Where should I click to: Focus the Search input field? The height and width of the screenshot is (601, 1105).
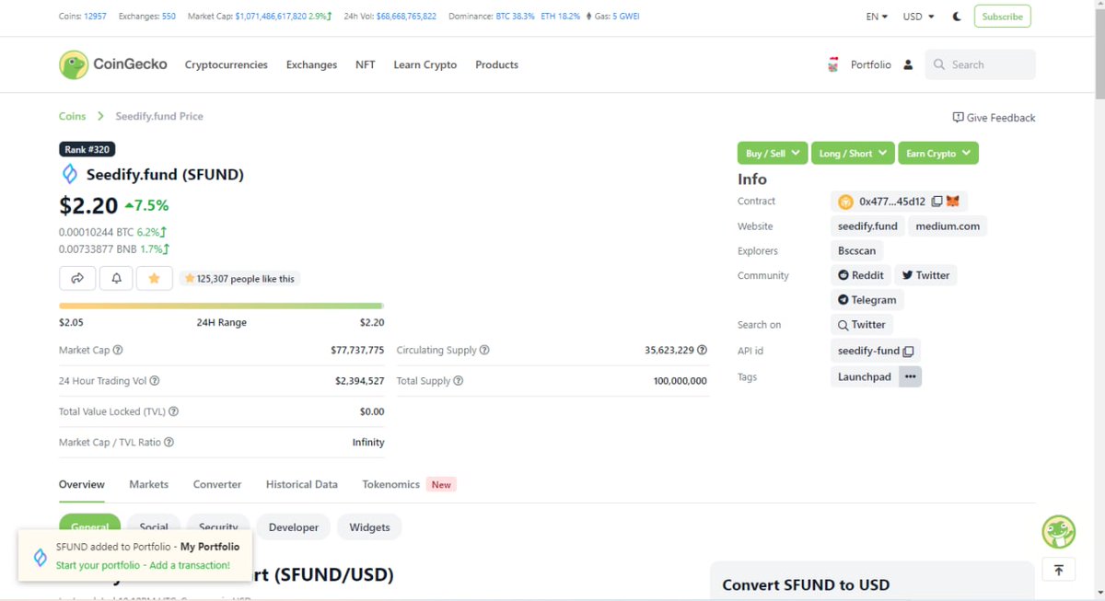(x=981, y=64)
